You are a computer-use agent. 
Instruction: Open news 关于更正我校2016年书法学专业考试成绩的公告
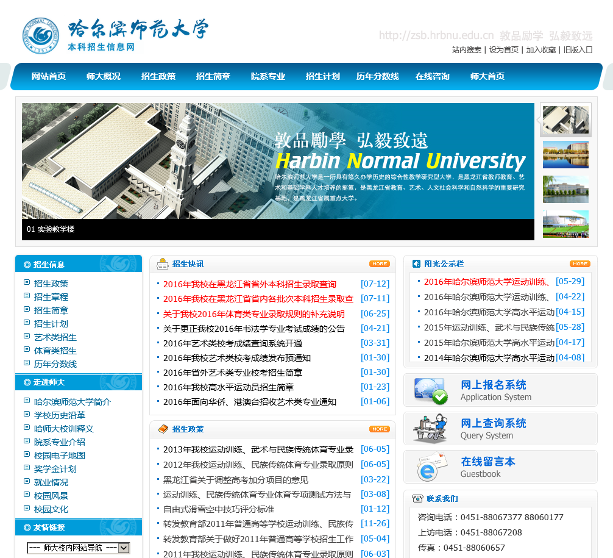tap(253, 329)
